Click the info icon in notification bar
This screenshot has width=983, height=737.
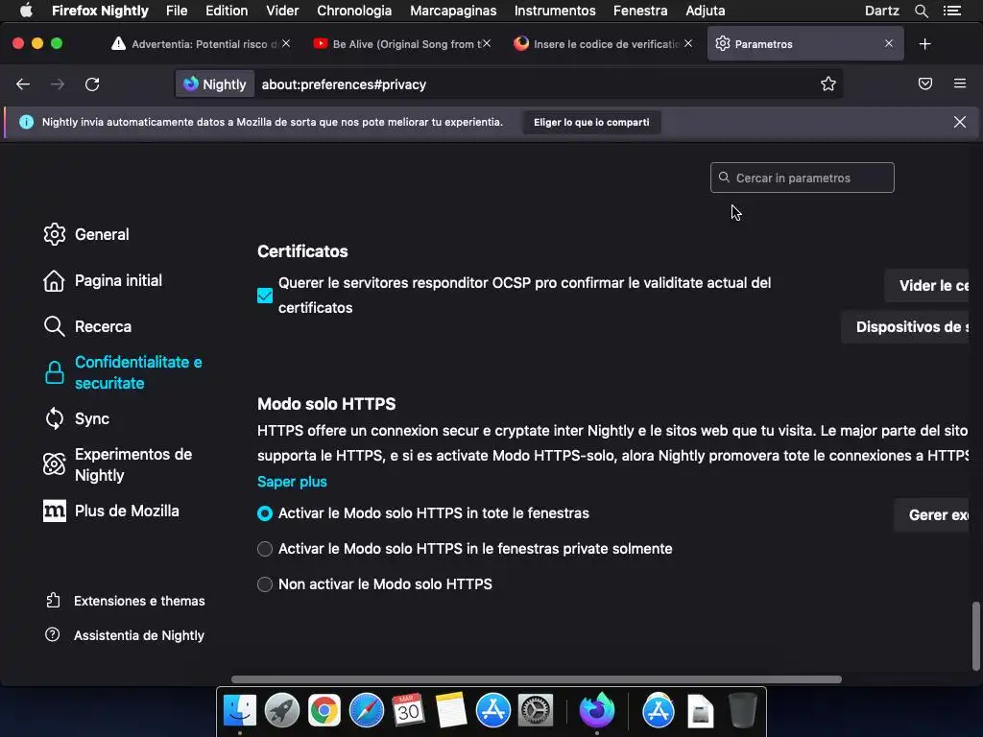coord(26,122)
